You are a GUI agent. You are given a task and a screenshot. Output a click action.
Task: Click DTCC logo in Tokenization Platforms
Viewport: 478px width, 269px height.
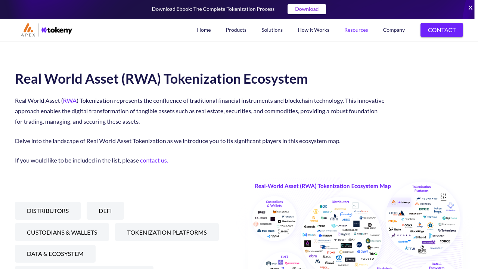click(424, 209)
